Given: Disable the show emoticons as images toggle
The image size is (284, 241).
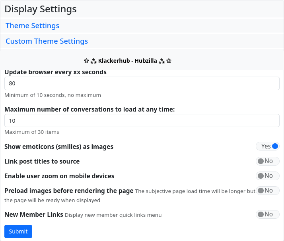Looking at the screenshot, I should click(268, 147).
